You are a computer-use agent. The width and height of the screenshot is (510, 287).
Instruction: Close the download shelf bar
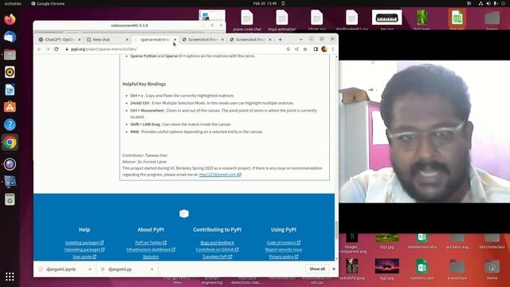click(x=334, y=269)
